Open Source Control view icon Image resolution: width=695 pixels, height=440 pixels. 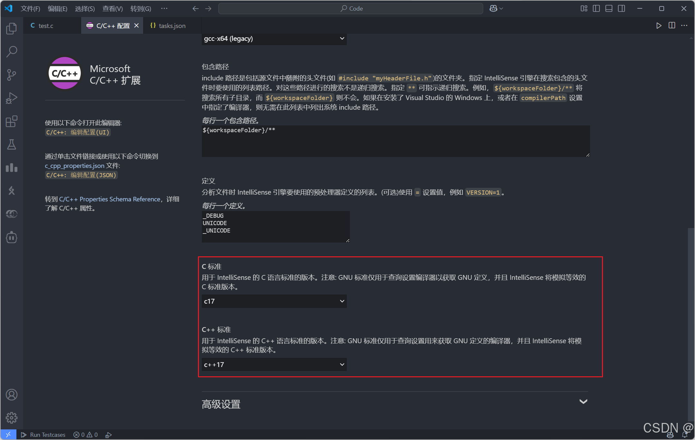coord(12,75)
